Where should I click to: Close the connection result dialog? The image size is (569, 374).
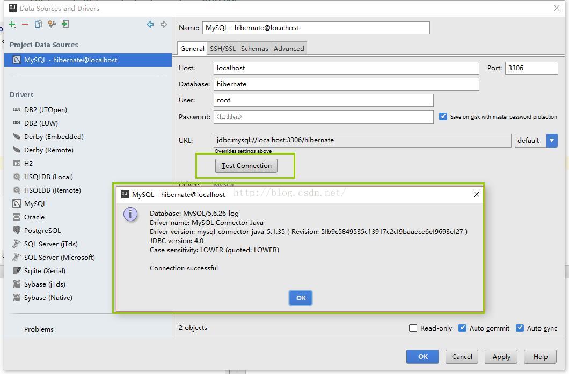click(x=477, y=194)
